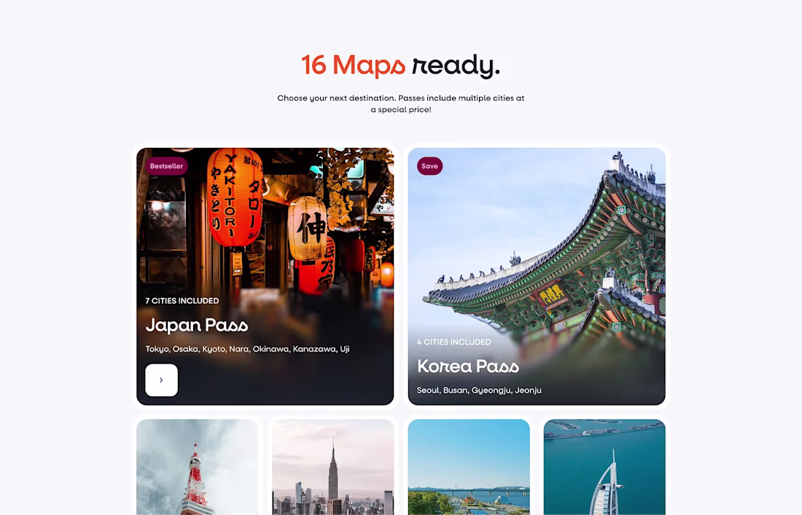Click the city list 'Tokyo, Osaka, Kyoto, Nara...'
Screen dimensions: 802x515
click(x=248, y=349)
